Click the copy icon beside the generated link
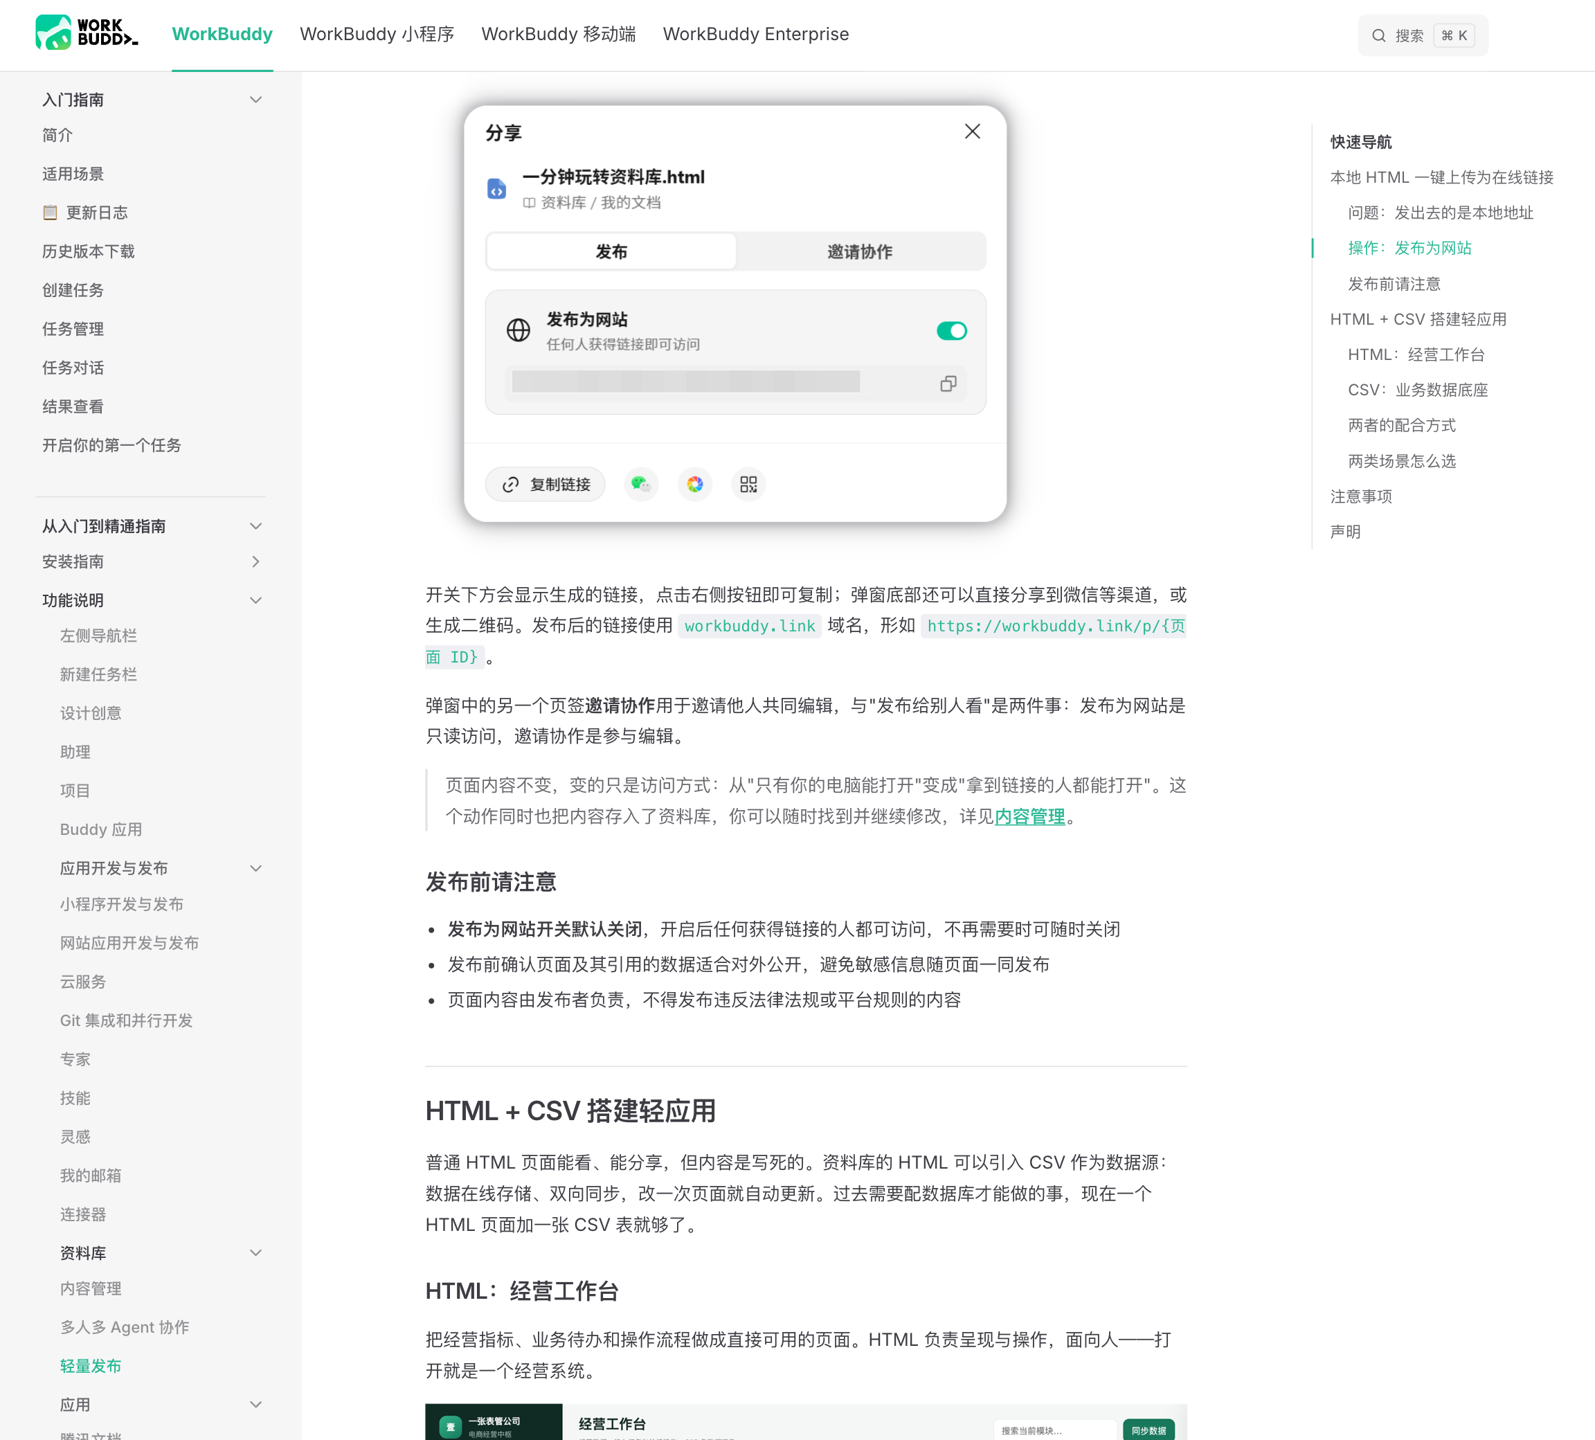 948,384
